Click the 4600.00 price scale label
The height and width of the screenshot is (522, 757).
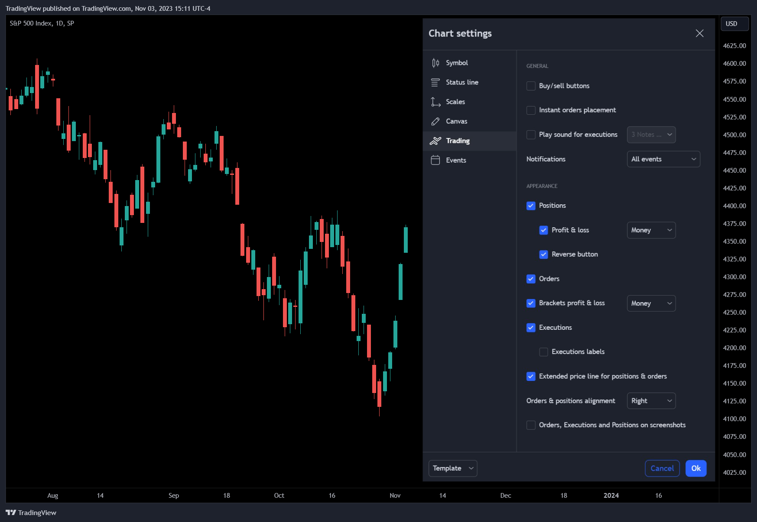tap(734, 64)
